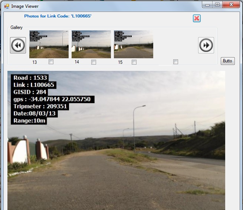The width and height of the screenshot is (243, 210).
Task: Enable the checkbox for photo 14
Action: click(93, 62)
